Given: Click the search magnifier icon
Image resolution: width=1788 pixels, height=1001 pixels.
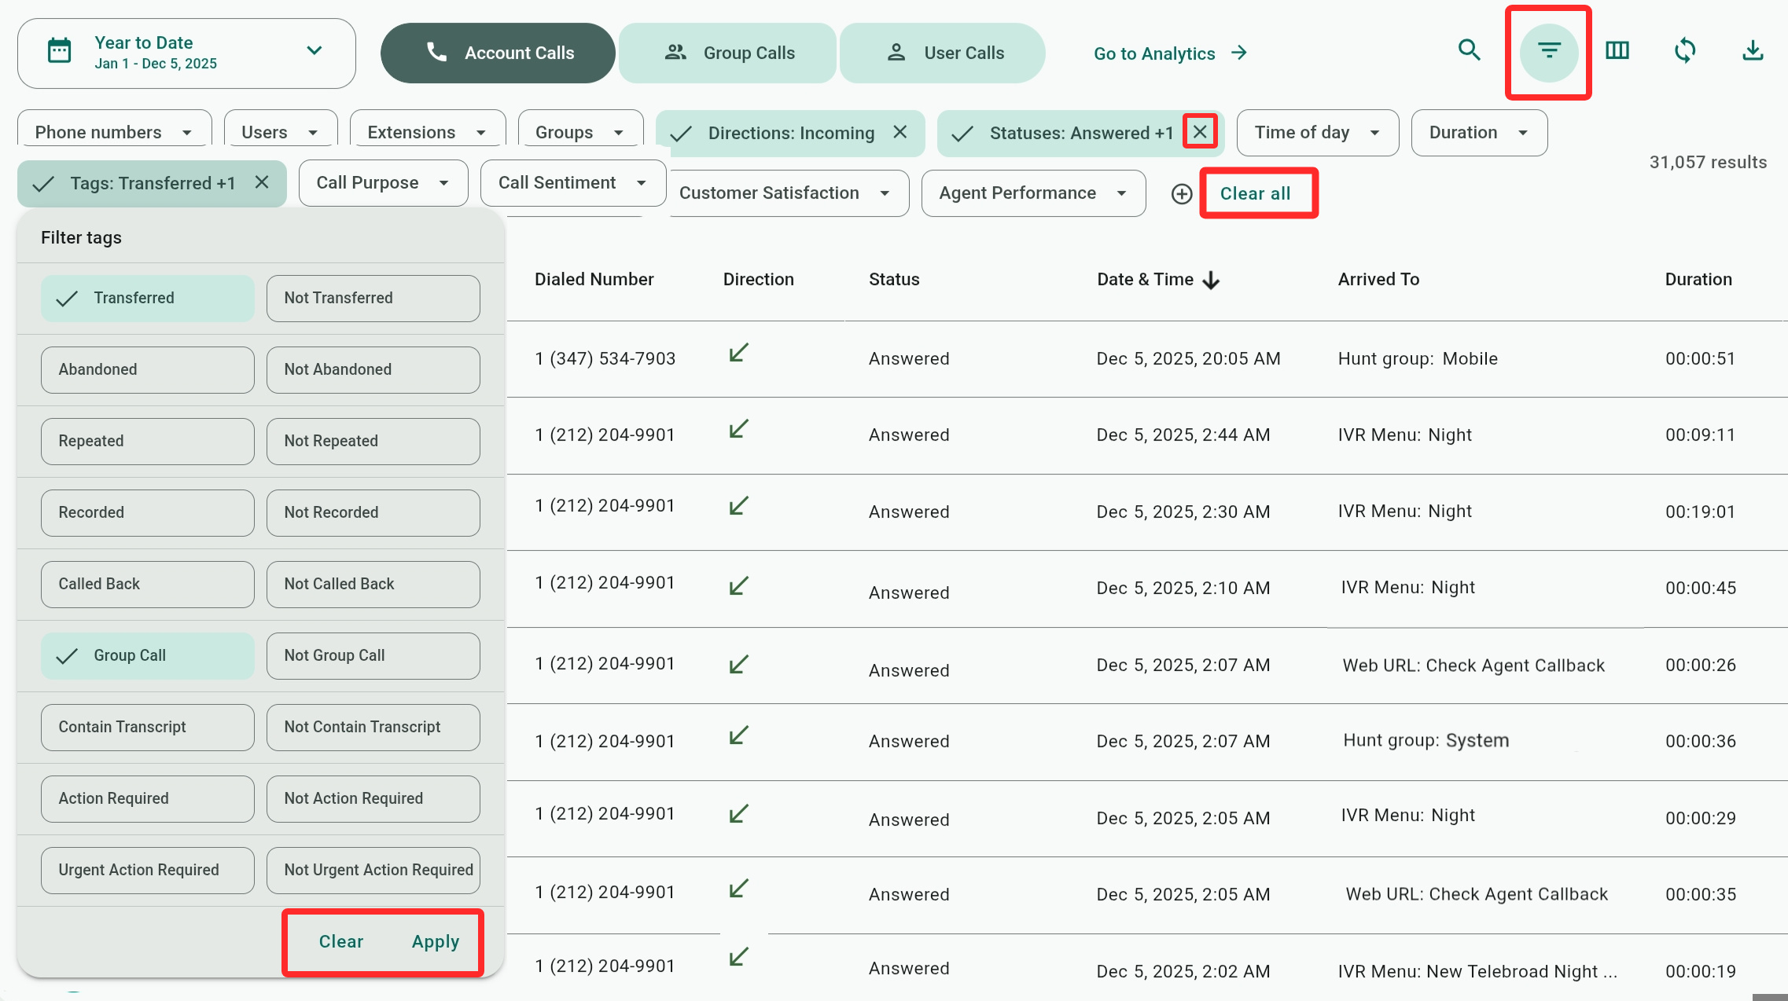Looking at the screenshot, I should 1469,51.
